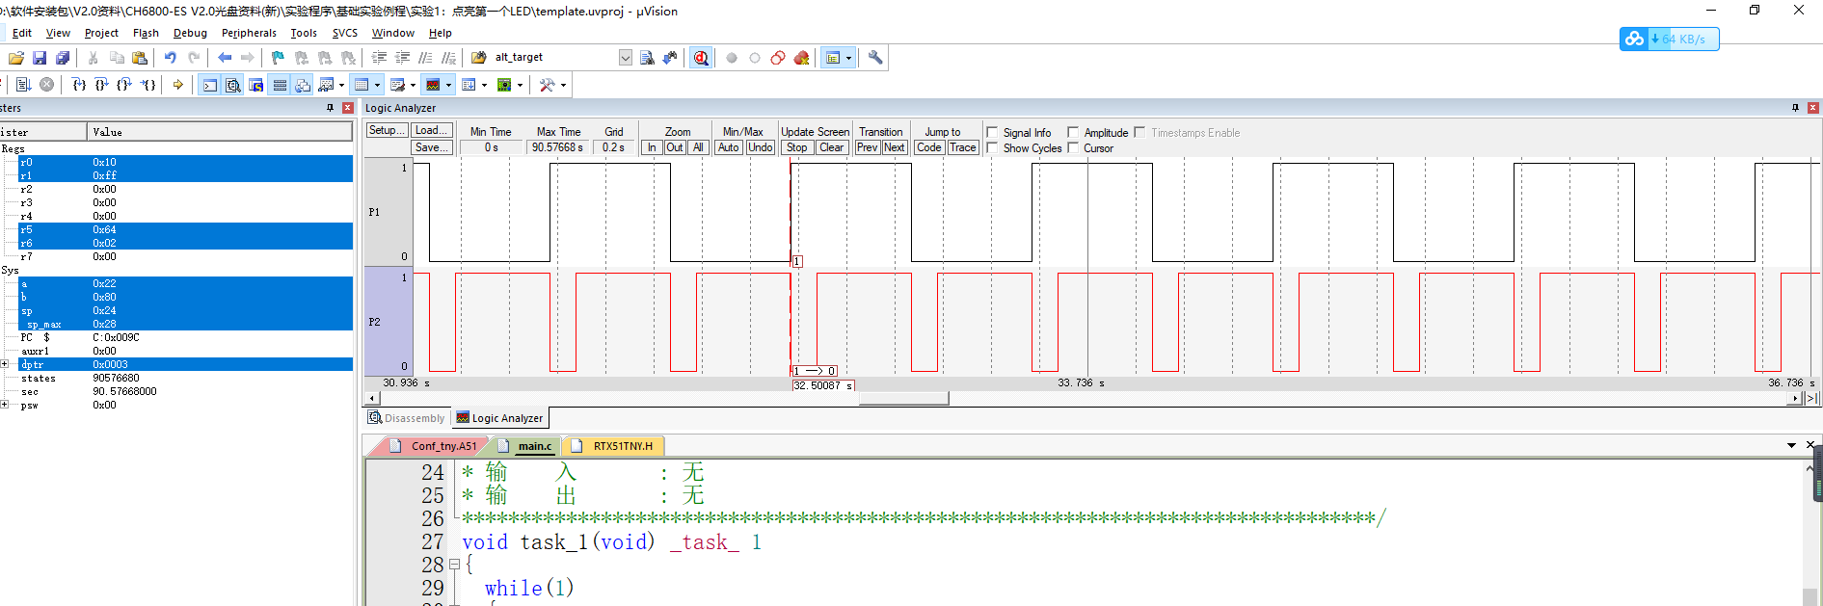Click the Comment selection icon
Viewport: 1823px width, 606px height.
pyautogui.click(x=425, y=58)
